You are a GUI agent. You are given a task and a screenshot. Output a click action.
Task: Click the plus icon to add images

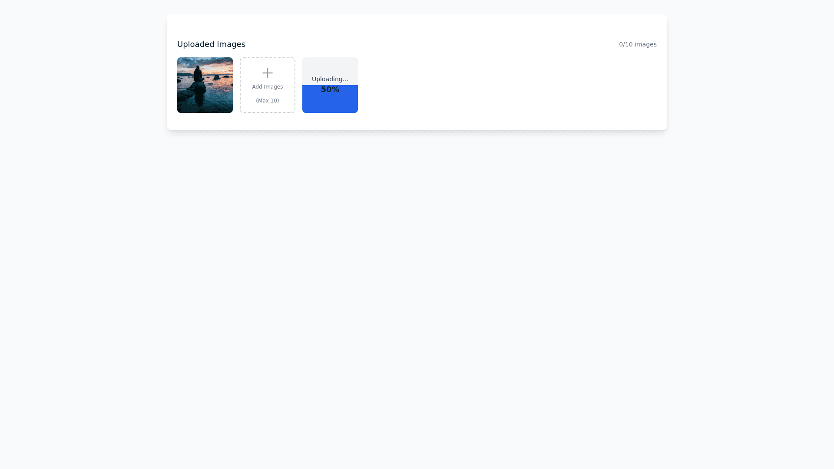(268, 73)
